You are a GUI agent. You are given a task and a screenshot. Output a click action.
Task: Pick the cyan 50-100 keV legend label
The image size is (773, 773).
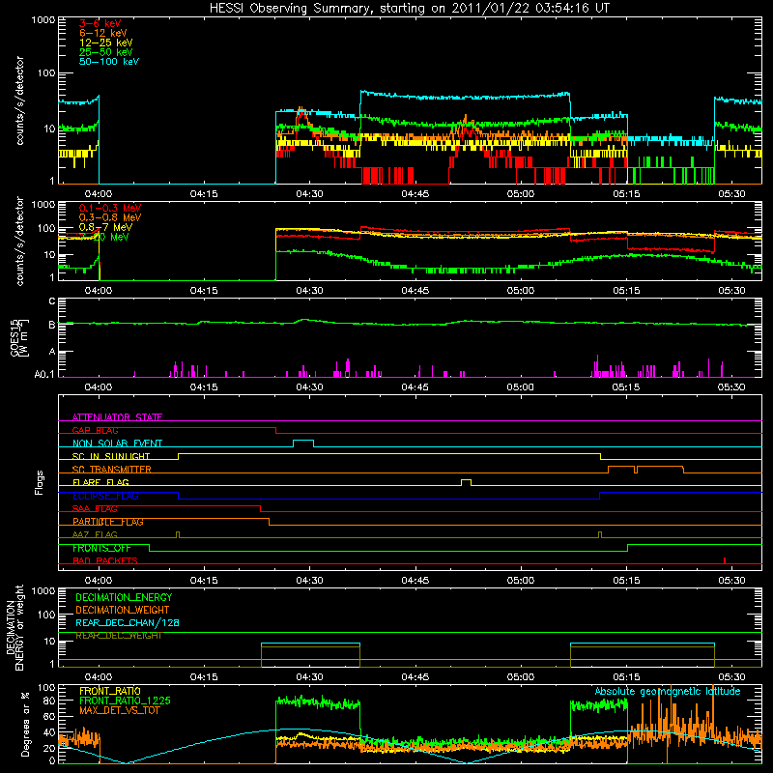(109, 62)
